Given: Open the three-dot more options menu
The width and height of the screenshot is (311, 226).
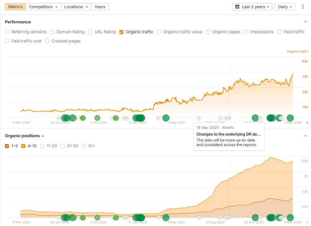Looking at the screenshot, I should pos(303,7).
